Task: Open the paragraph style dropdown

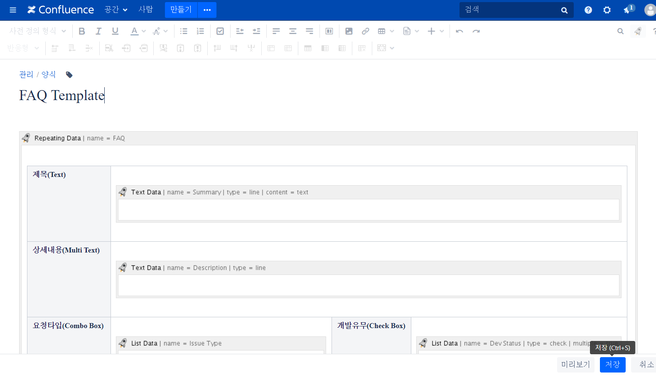Action: click(x=37, y=31)
